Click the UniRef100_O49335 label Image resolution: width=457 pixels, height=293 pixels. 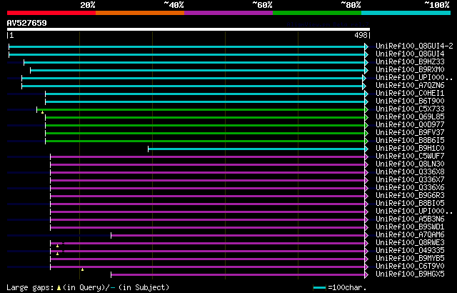tap(410, 251)
